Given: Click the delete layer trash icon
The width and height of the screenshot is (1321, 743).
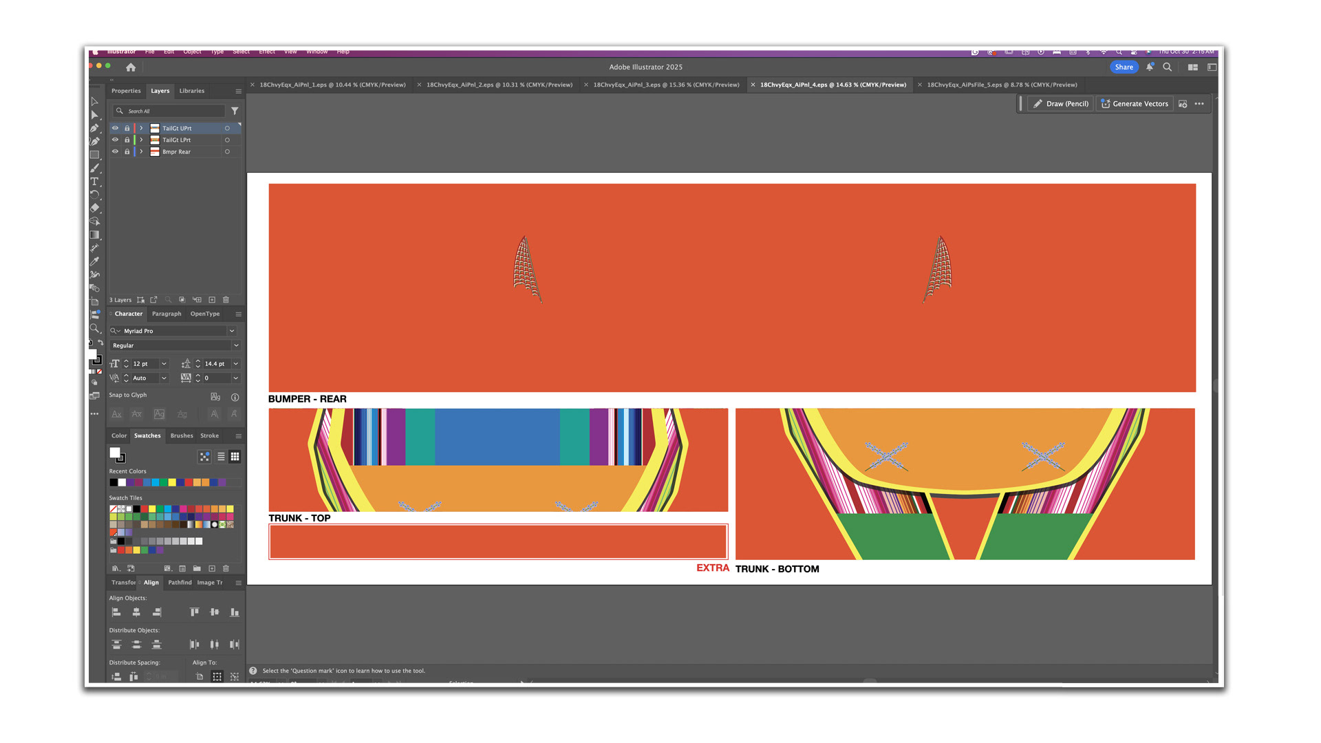Looking at the screenshot, I should tap(226, 300).
